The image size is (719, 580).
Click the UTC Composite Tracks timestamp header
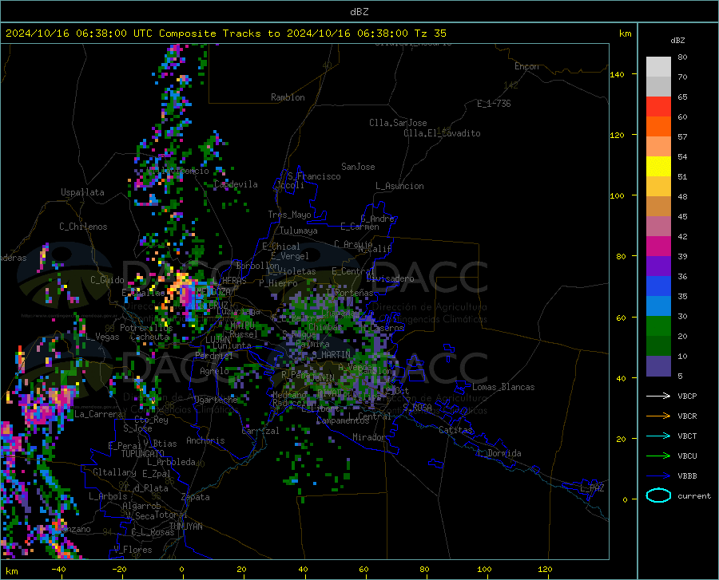[x=225, y=34]
